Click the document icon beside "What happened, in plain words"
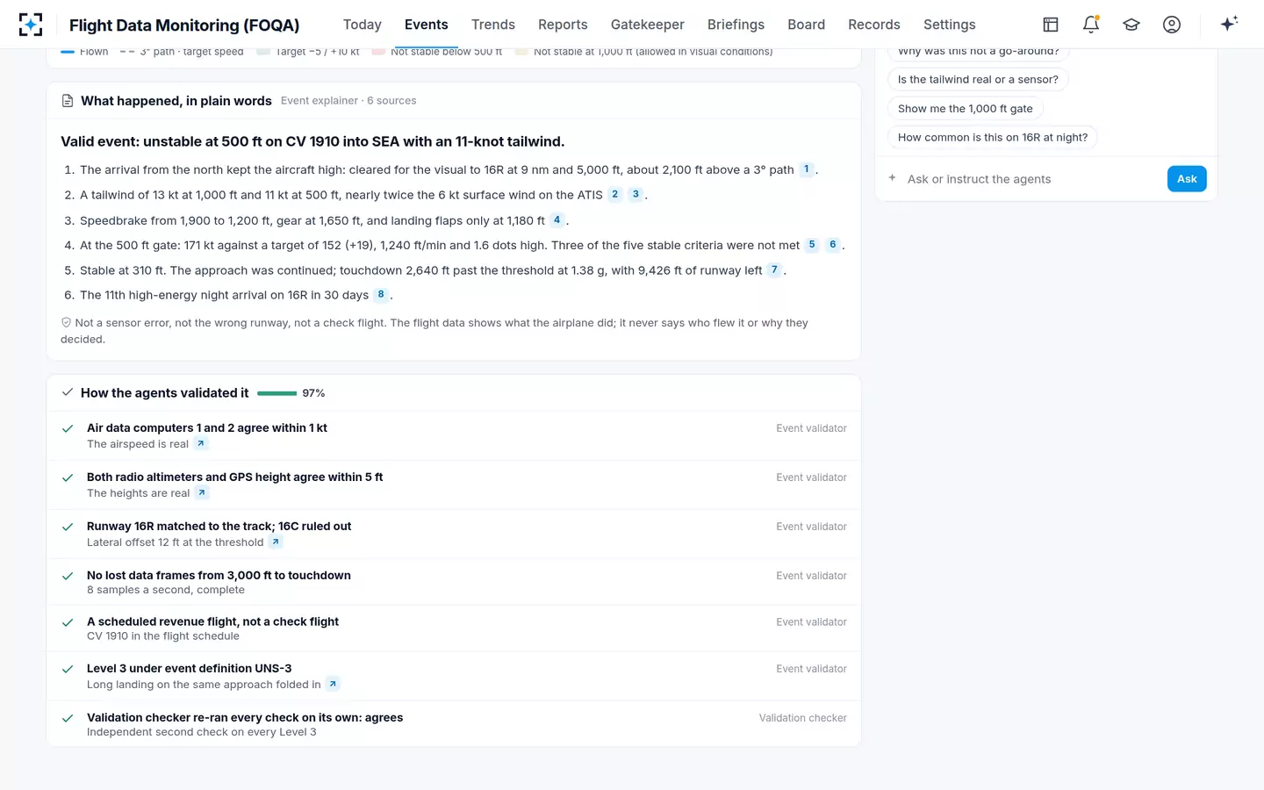The height and width of the screenshot is (790, 1264). tap(68, 101)
